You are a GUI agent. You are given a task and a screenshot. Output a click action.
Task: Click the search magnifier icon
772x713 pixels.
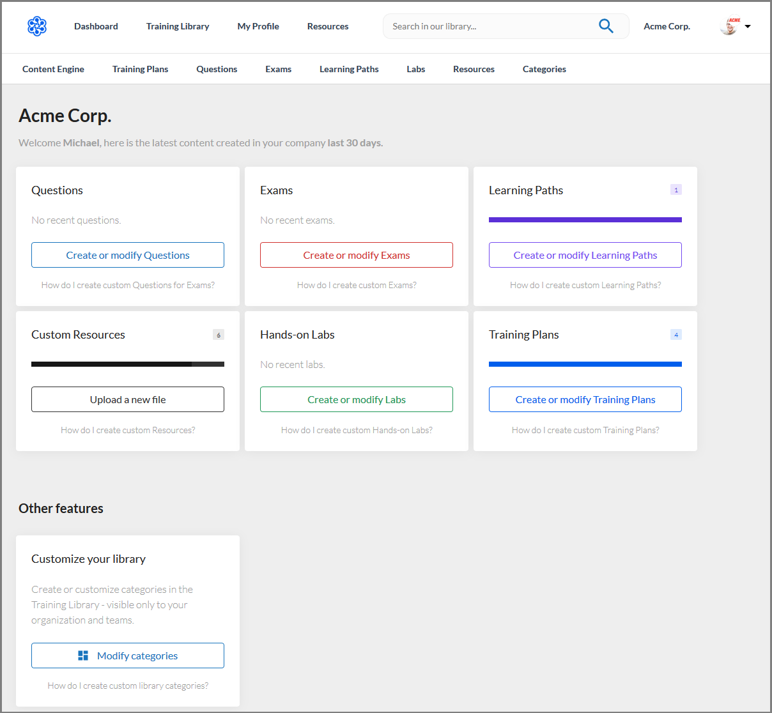[606, 26]
